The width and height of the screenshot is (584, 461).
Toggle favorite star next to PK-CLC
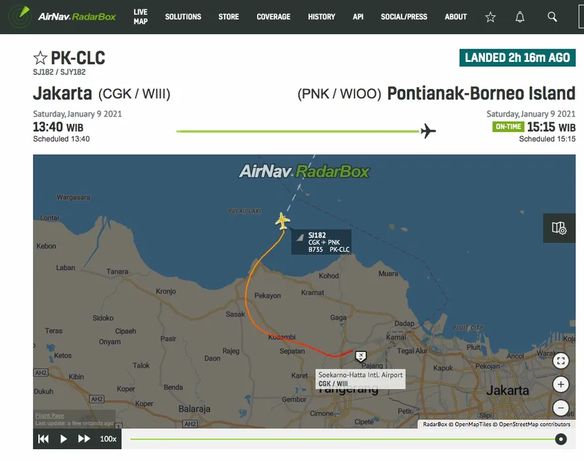[40, 58]
